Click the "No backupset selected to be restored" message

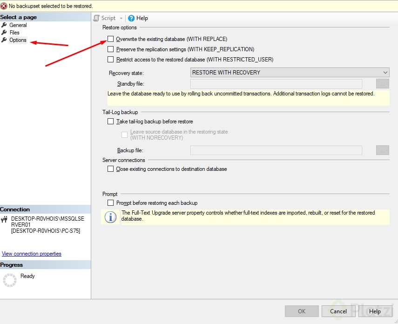pyautogui.click(x=51, y=6)
